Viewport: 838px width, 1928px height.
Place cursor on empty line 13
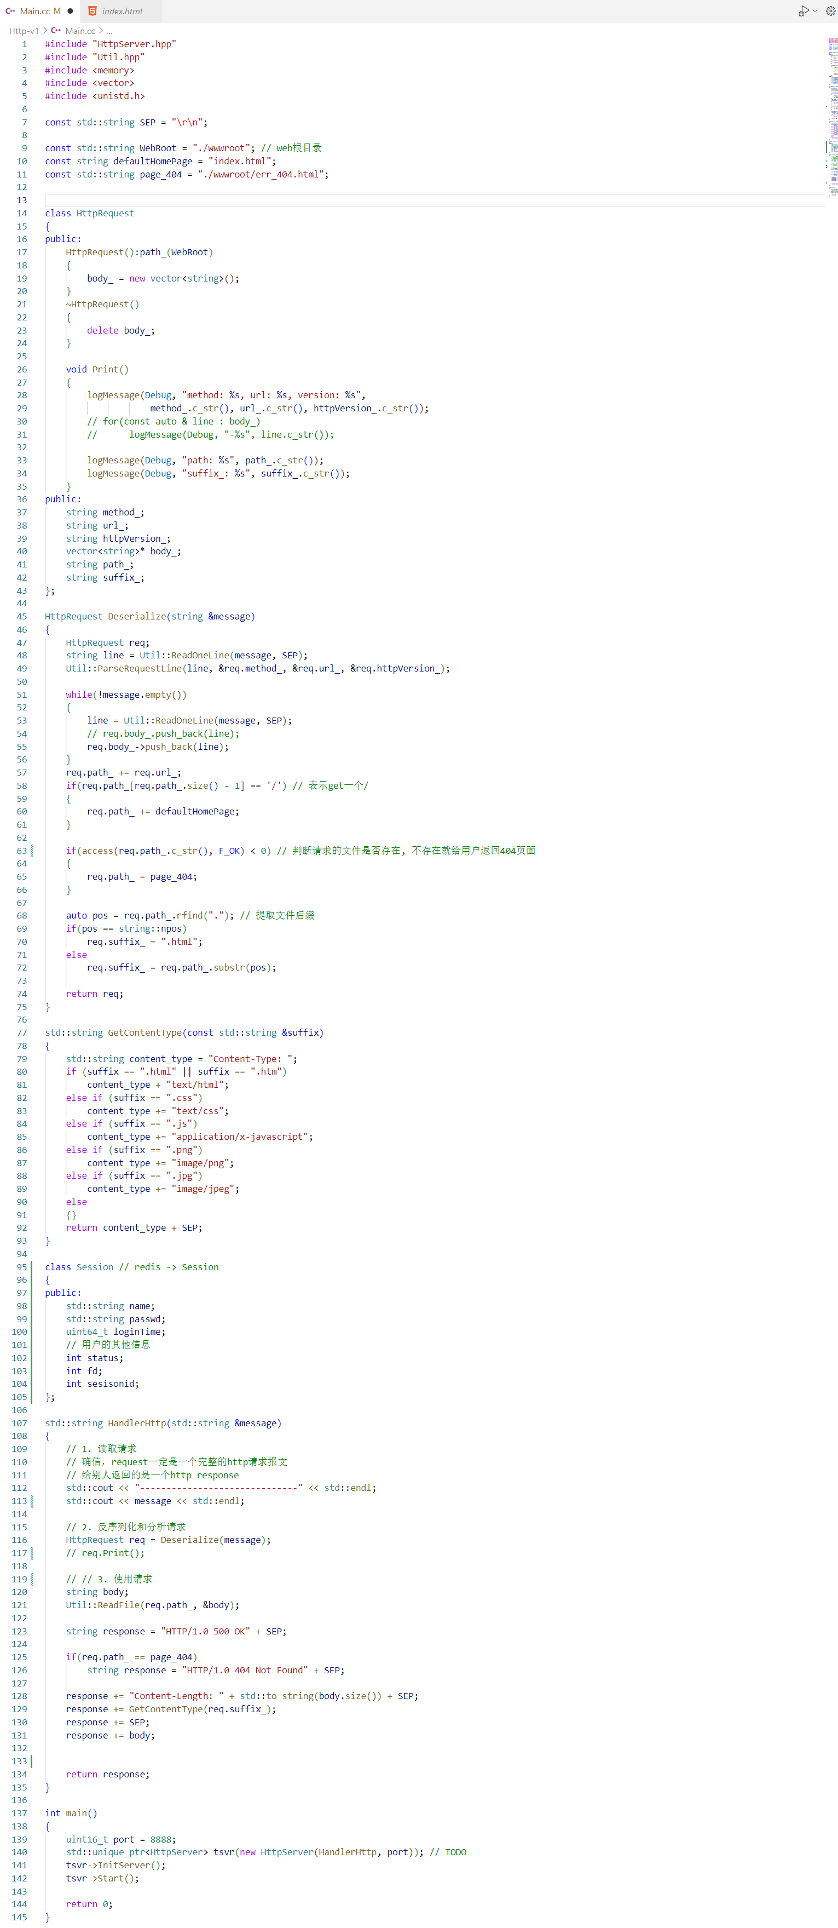click(x=434, y=200)
